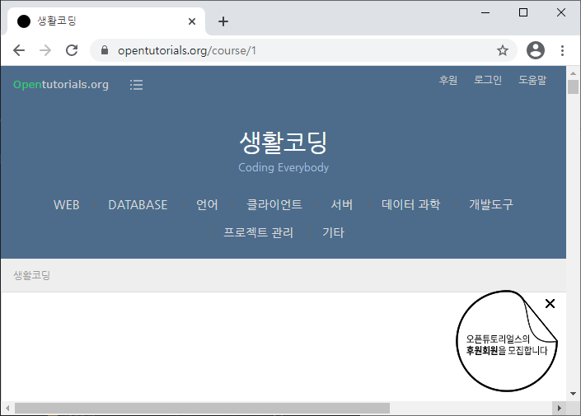Go back with the browser back arrow
This screenshot has height=416, width=581.
[x=19, y=50]
